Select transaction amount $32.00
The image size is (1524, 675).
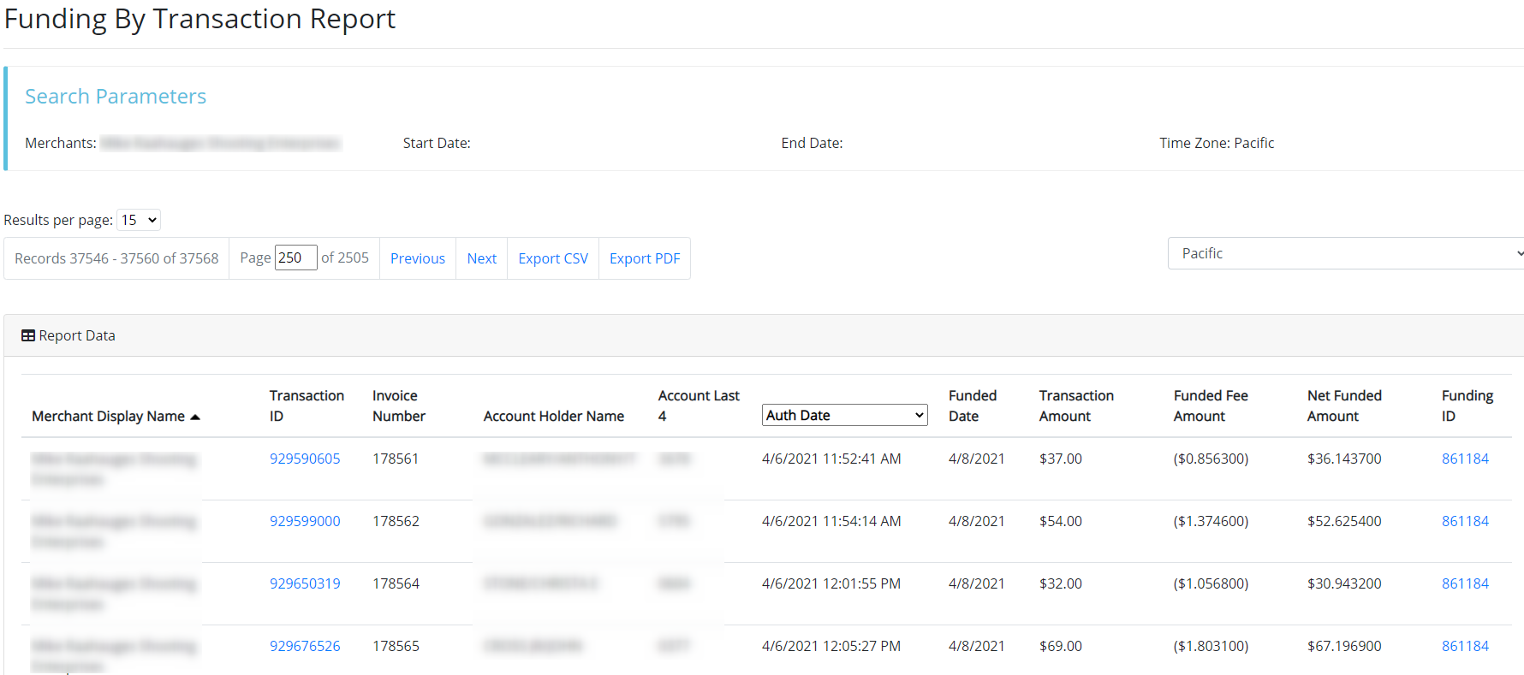1061,583
